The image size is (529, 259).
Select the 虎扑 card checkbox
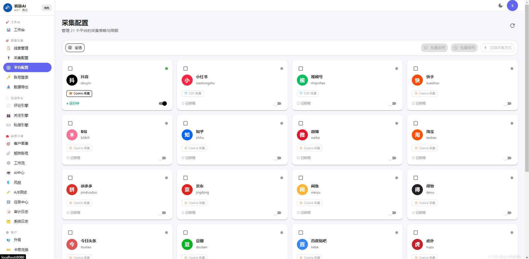point(416,233)
